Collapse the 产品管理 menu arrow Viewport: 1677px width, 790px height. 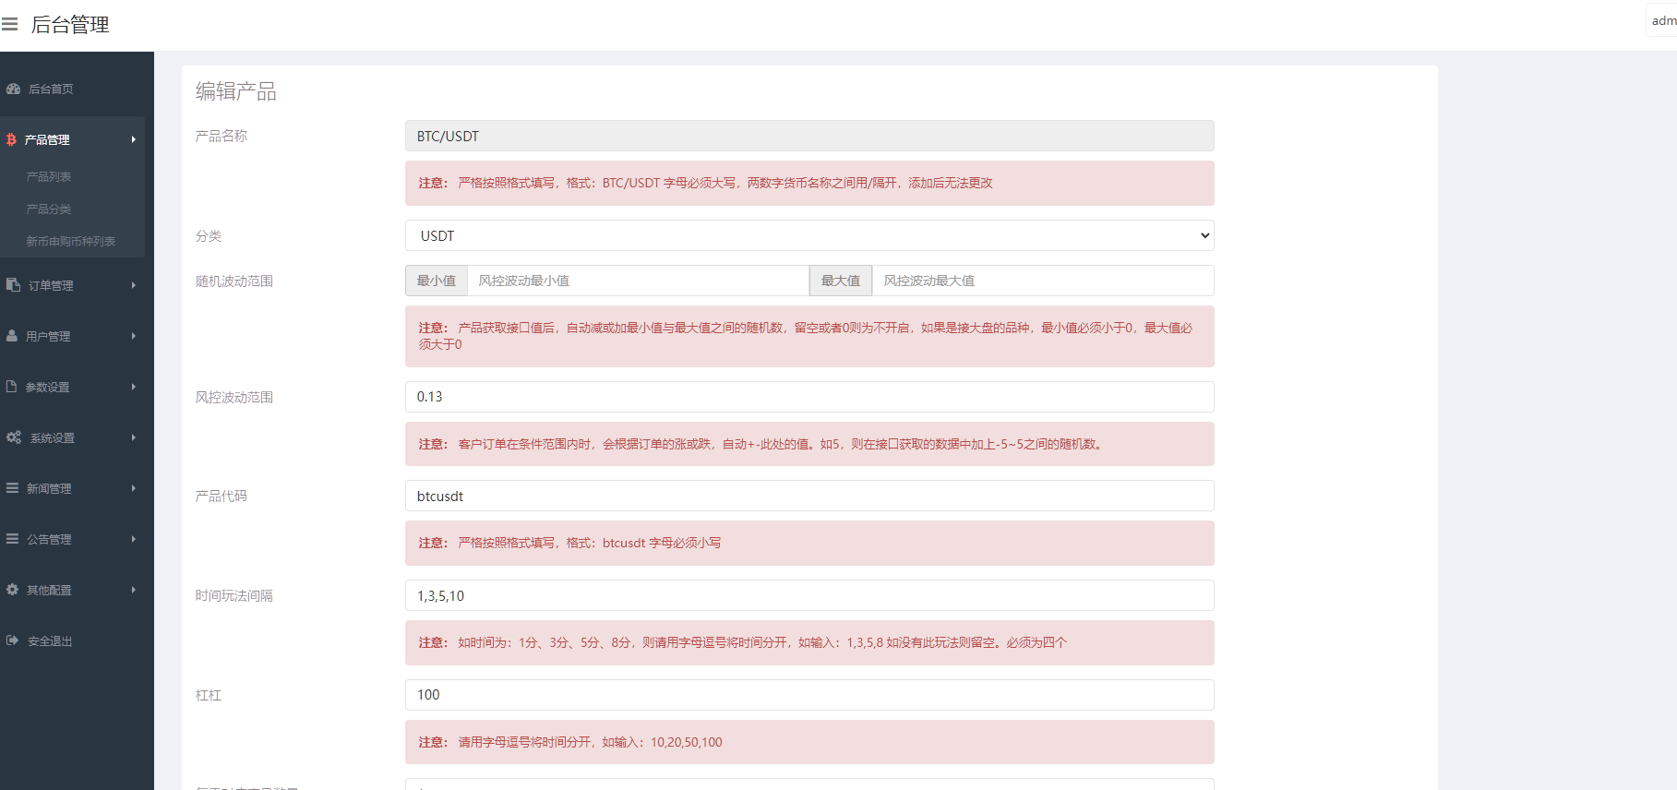pos(134,140)
